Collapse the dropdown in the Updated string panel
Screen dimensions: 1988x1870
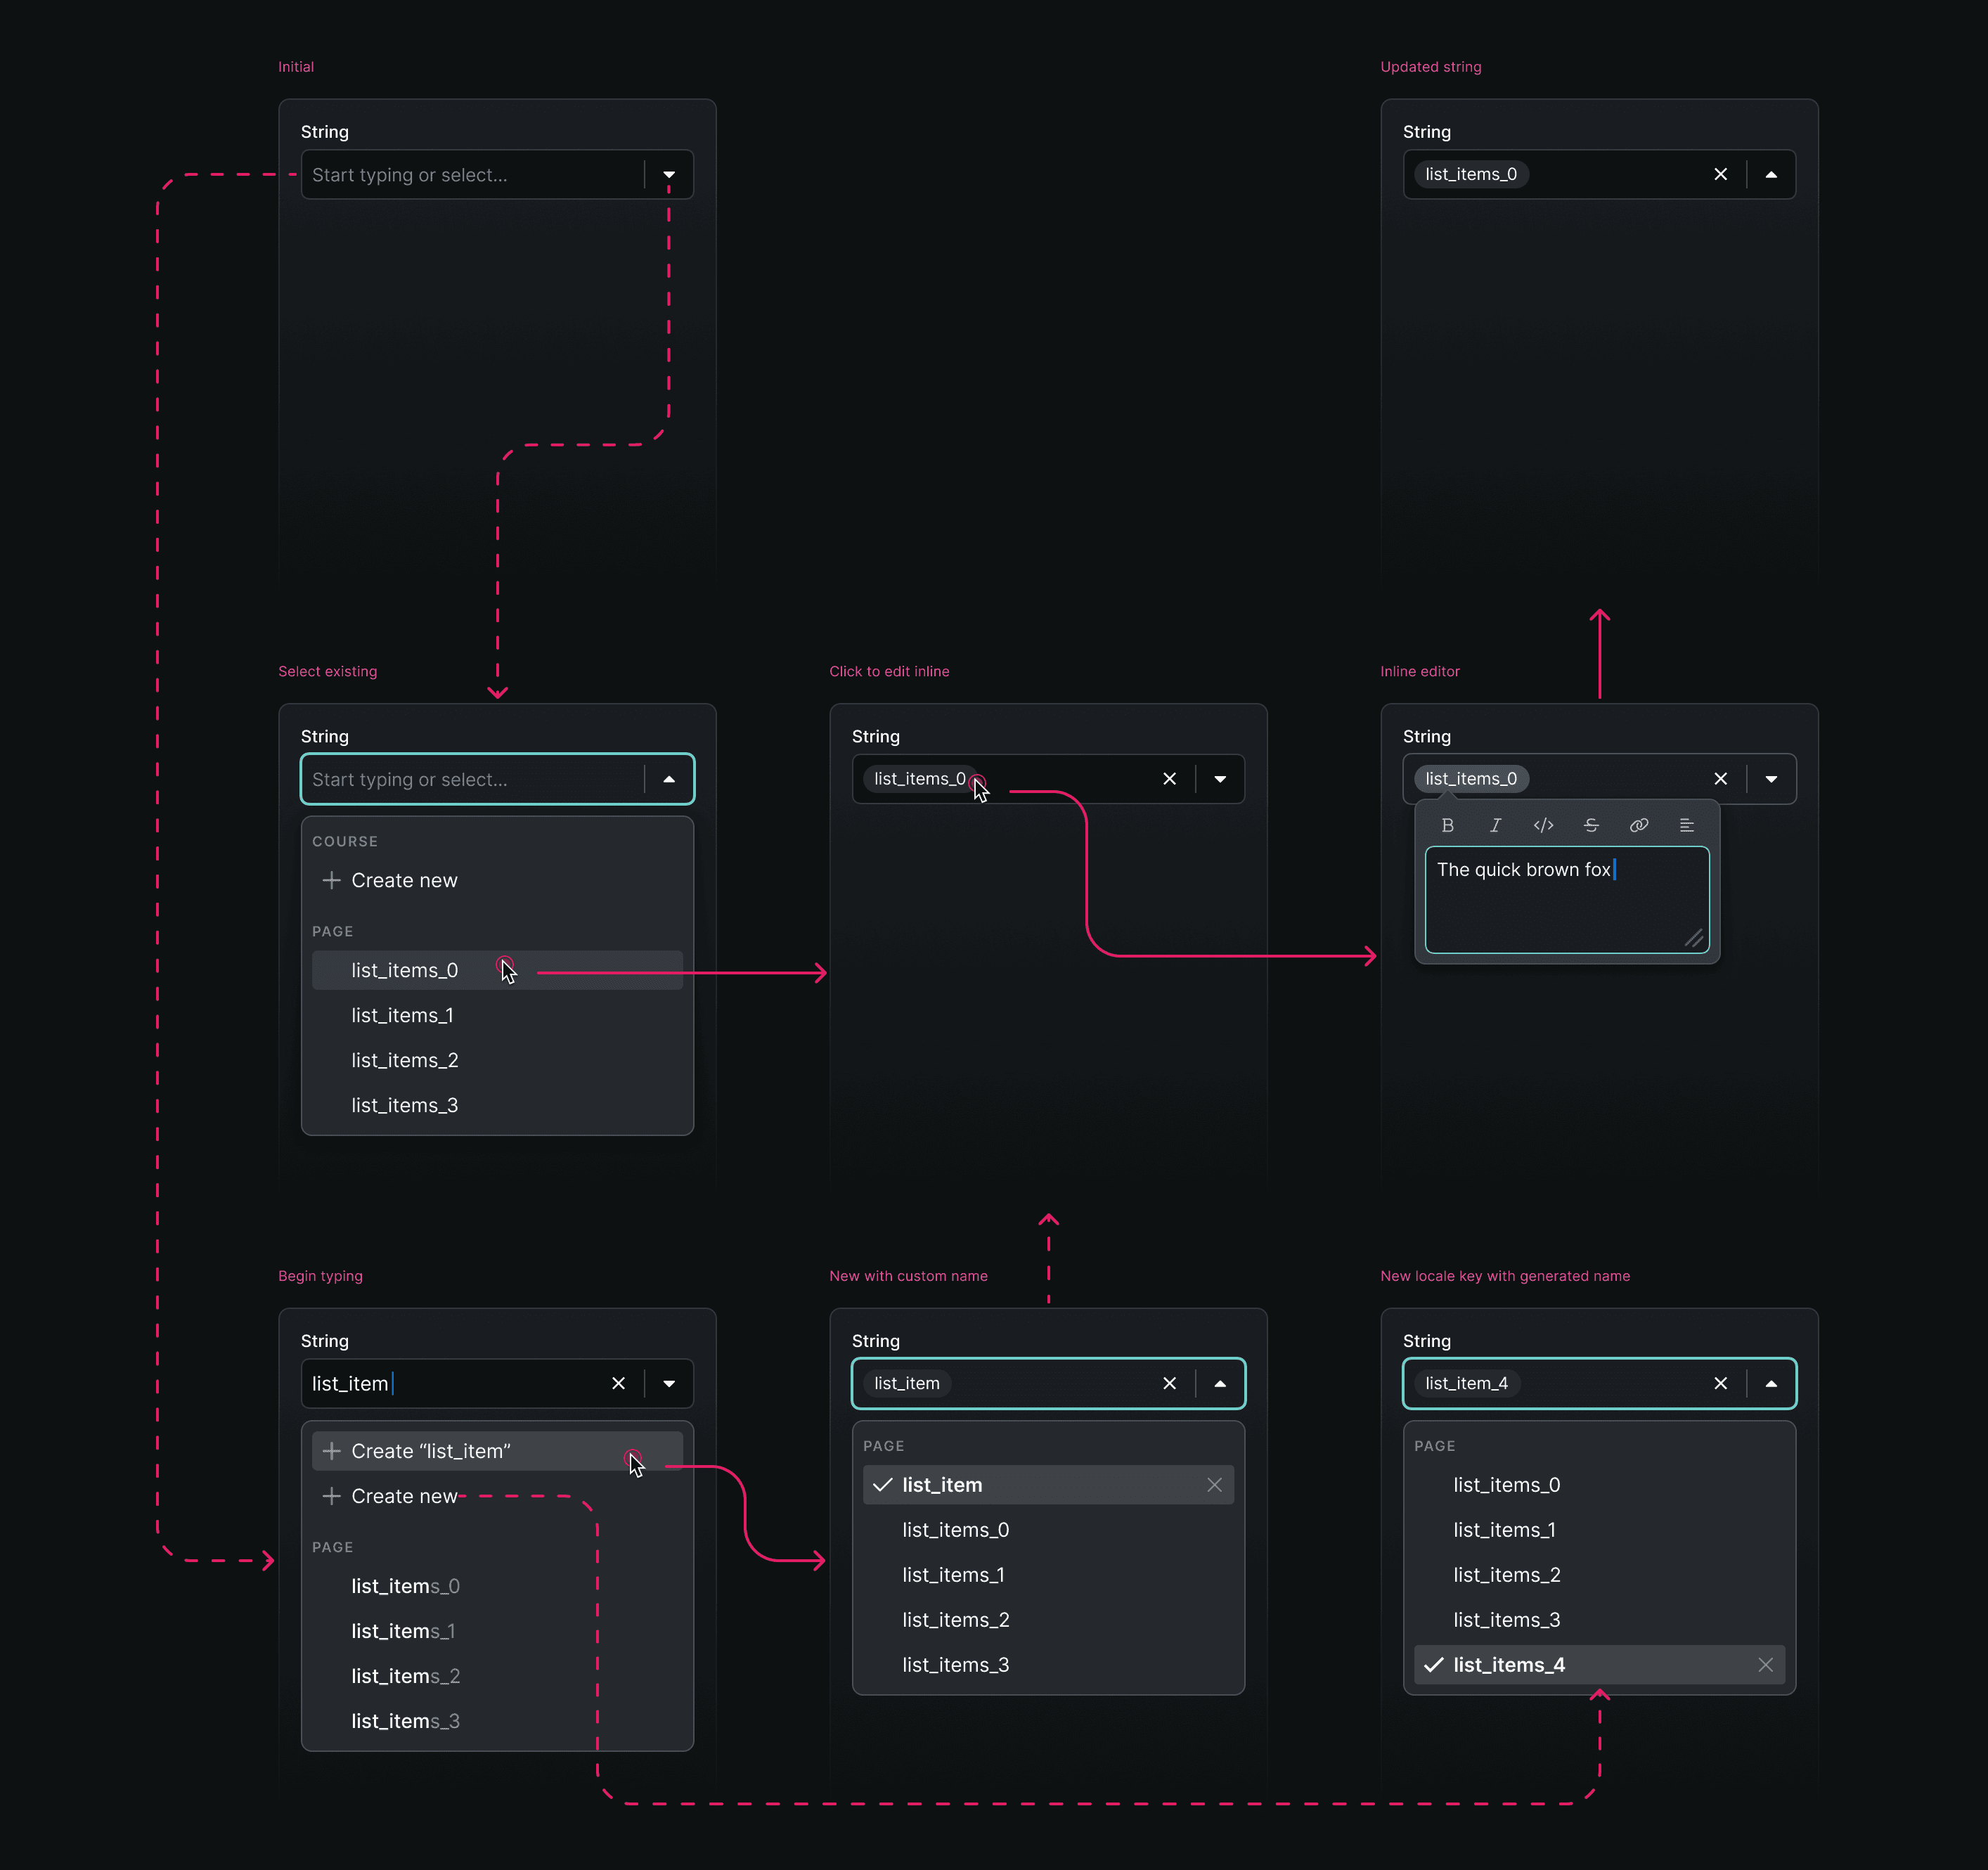[1771, 174]
